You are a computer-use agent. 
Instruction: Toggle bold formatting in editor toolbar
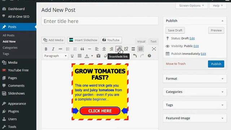pyautogui.click(x=46, y=49)
